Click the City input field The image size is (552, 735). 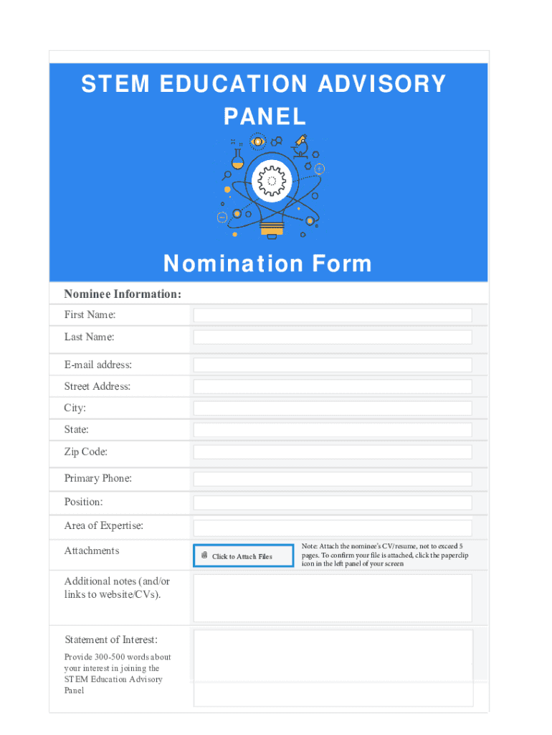point(333,408)
